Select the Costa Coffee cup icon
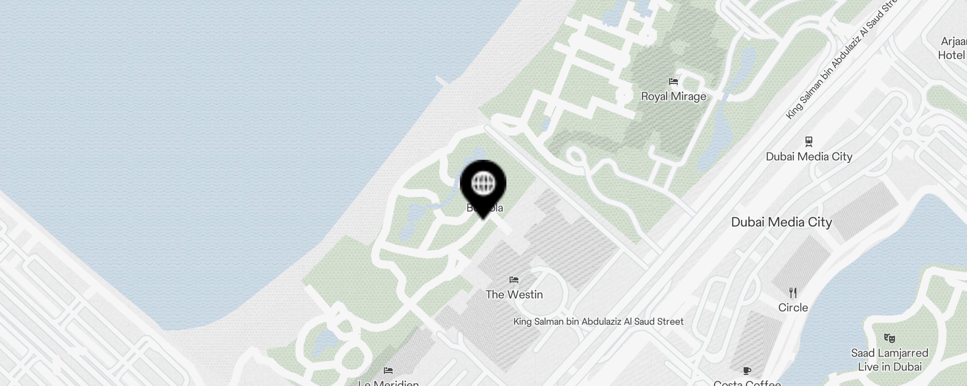This screenshot has width=967, height=386. click(747, 371)
